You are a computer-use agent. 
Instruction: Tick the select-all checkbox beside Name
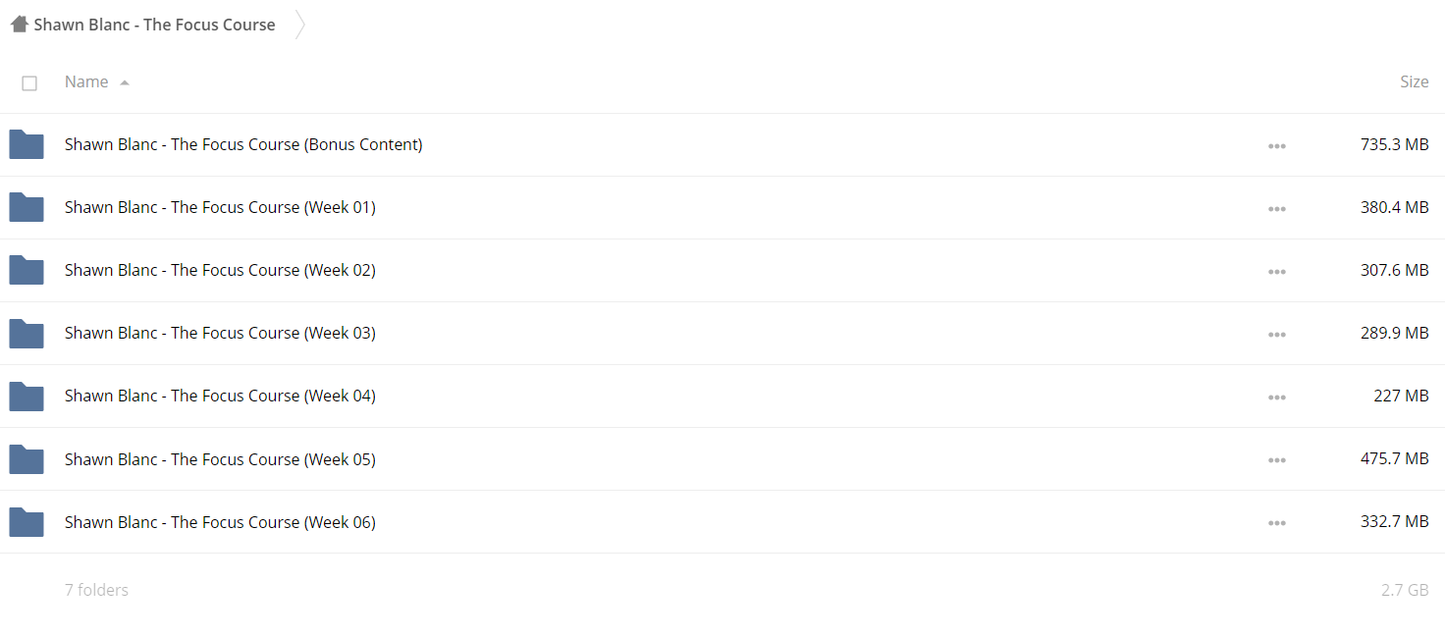pos(29,83)
